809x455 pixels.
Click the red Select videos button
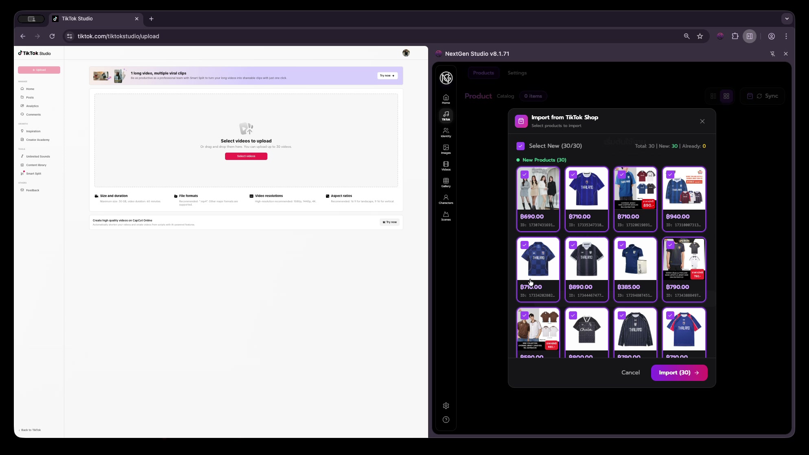click(x=246, y=156)
